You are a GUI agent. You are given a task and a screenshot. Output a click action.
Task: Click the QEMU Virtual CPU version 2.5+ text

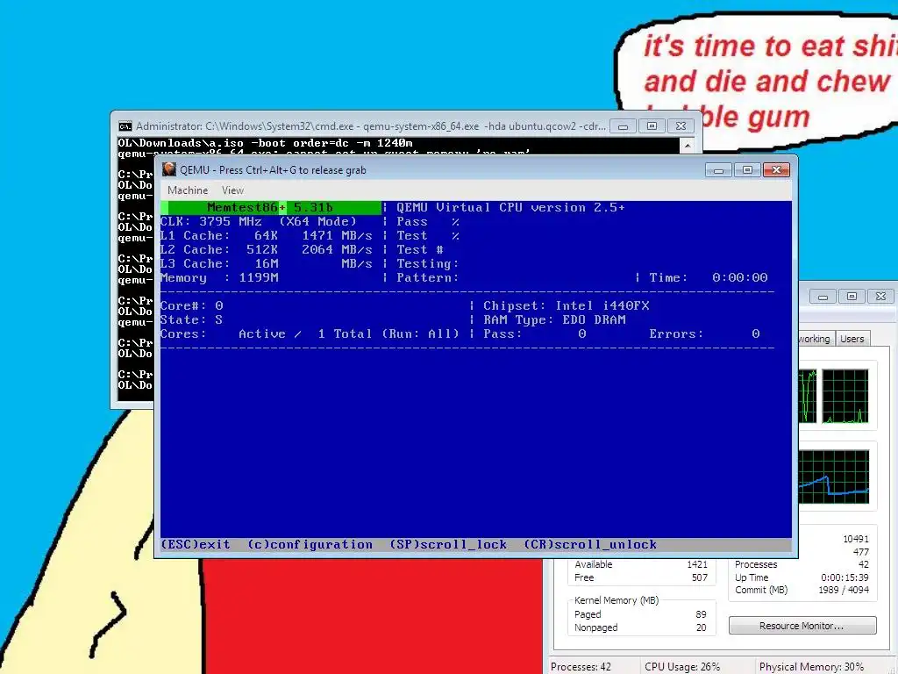point(510,207)
